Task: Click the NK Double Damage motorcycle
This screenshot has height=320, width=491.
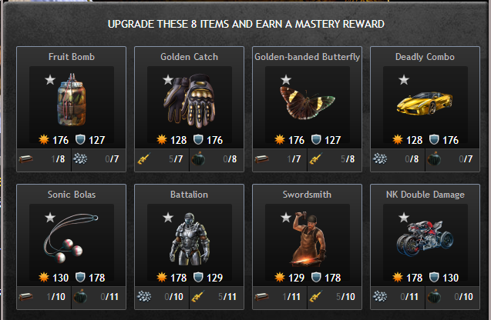Action: 425,238
